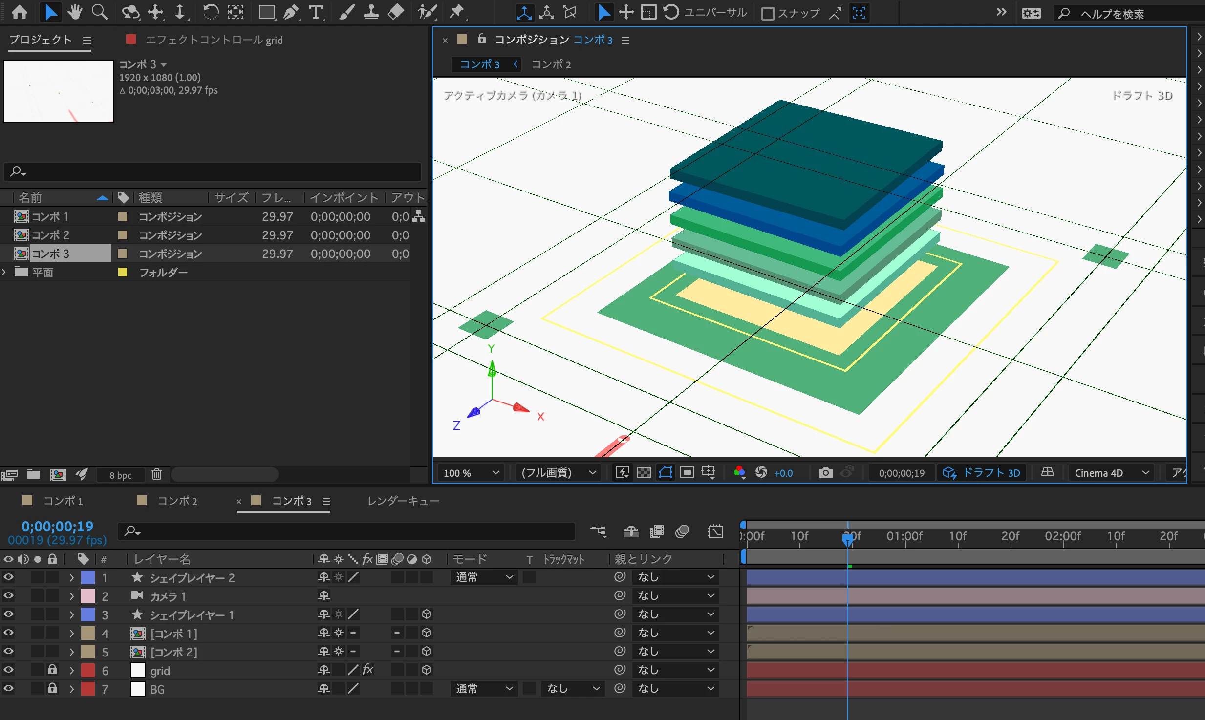1205x720 pixels.
Task: Take a snapshot with camera icon
Action: pyautogui.click(x=825, y=472)
